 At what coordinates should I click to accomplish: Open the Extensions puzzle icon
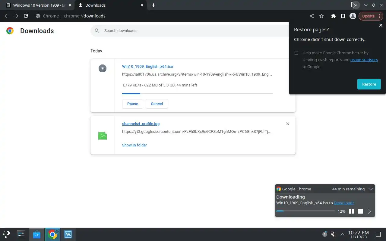pos(333,16)
